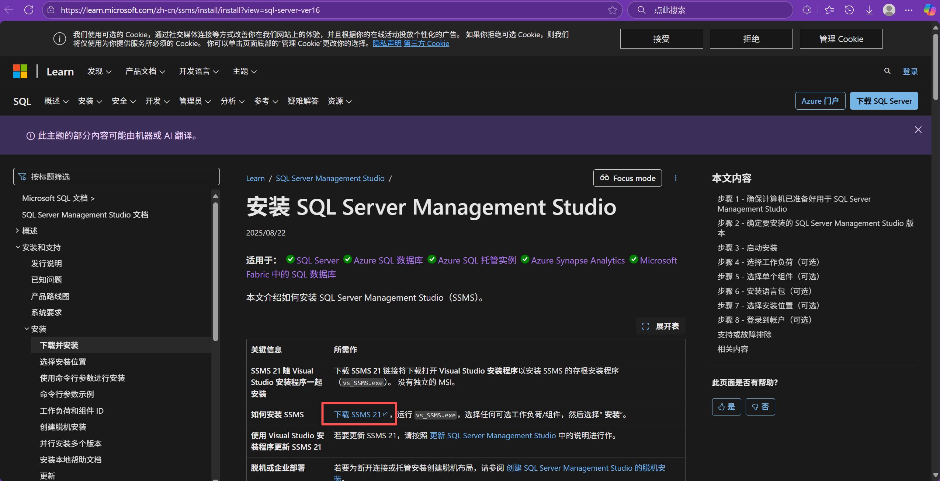Screen dimensions: 940x481
Task: Open the 产品文档 menu
Action: tap(145, 71)
